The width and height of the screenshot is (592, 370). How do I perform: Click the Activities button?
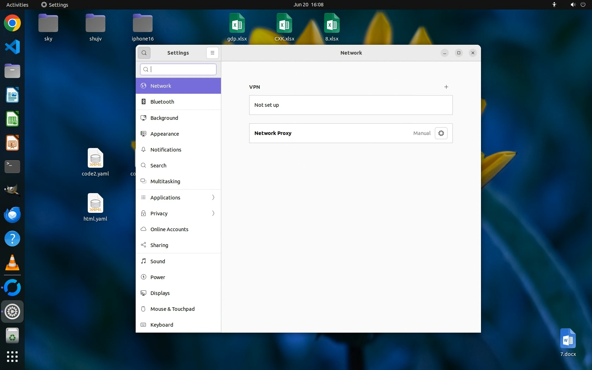17,5
